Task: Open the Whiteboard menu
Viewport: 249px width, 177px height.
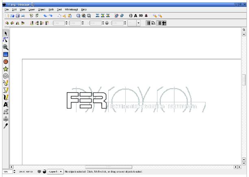Action: pos(71,9)
